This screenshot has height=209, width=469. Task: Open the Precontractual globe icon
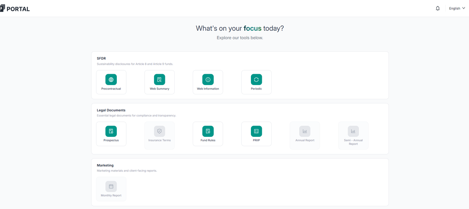(x=111, y=80)
